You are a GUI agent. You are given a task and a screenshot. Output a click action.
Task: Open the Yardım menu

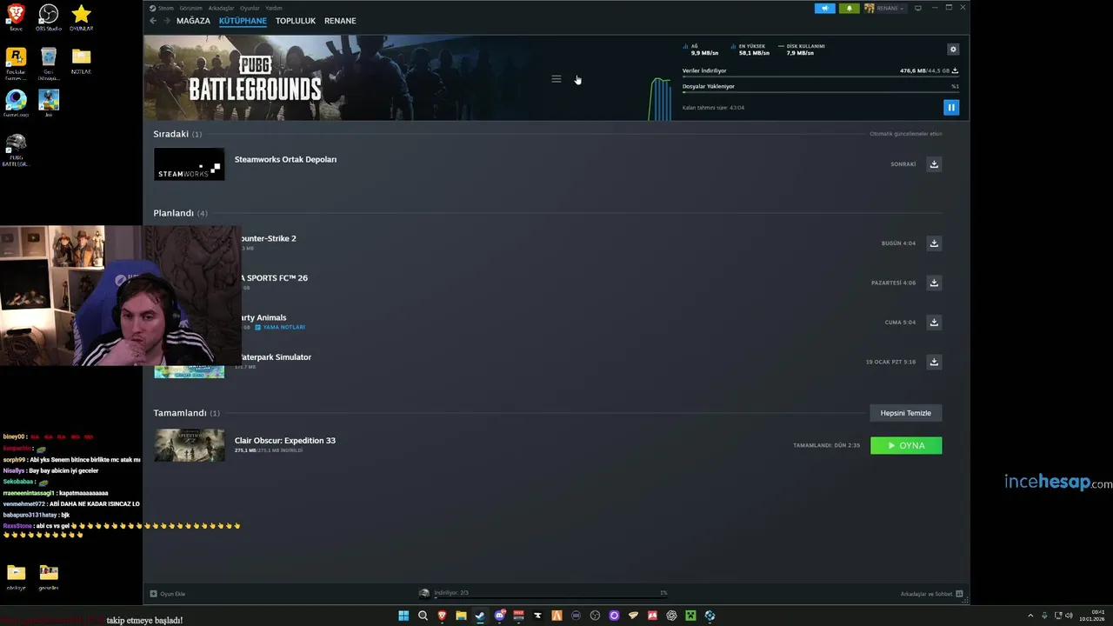[x=274, y=8]
